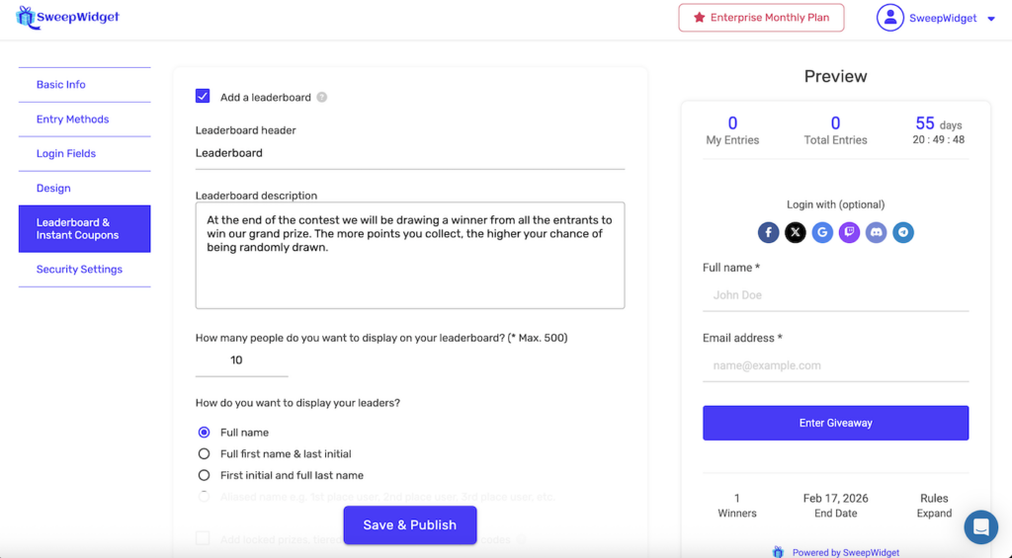1012x558 pixels.
Task: Click the Leaderboard header text field
Action: click(x=409, y=154)
